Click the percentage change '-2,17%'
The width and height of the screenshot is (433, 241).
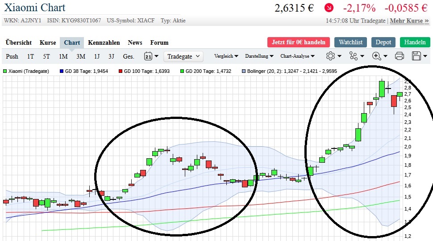pyautogui.click(x=359, y=8)
